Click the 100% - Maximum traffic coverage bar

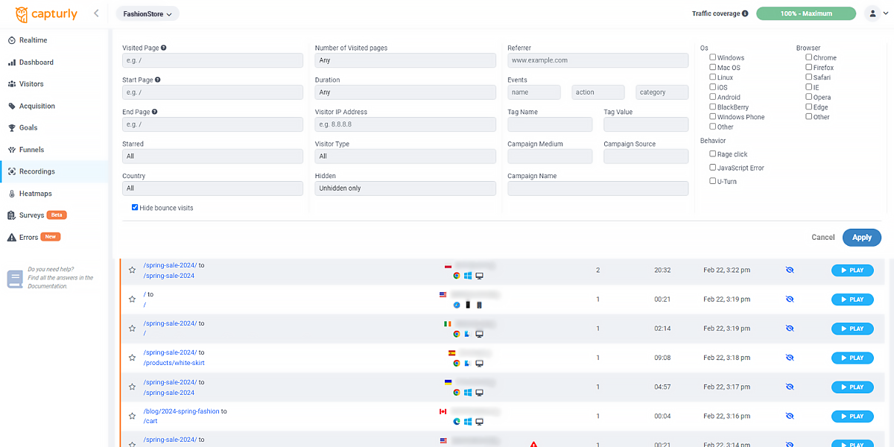[806, 13]
